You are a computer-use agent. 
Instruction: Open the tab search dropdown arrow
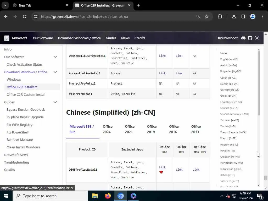pos(5,5)
